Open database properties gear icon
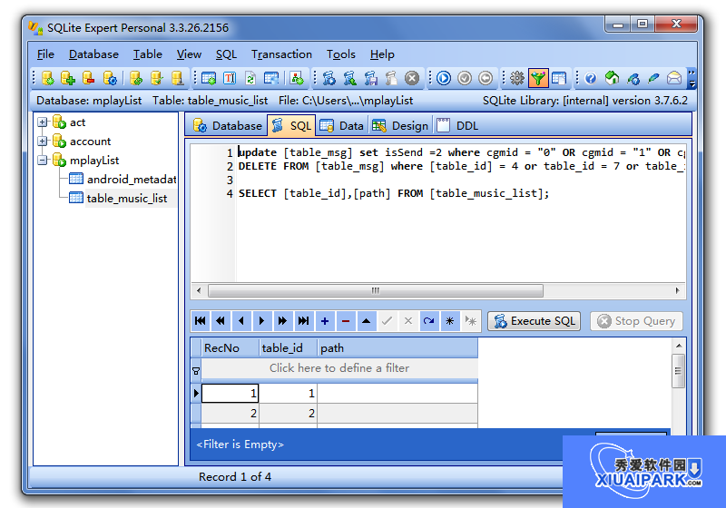 109,78
